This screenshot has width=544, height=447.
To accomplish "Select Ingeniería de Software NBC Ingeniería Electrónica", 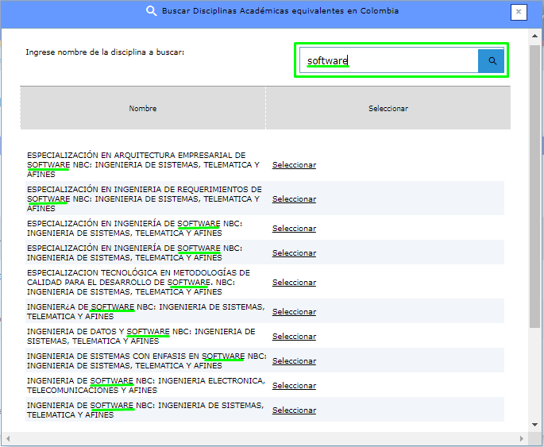I will click(x=294, y=386).
